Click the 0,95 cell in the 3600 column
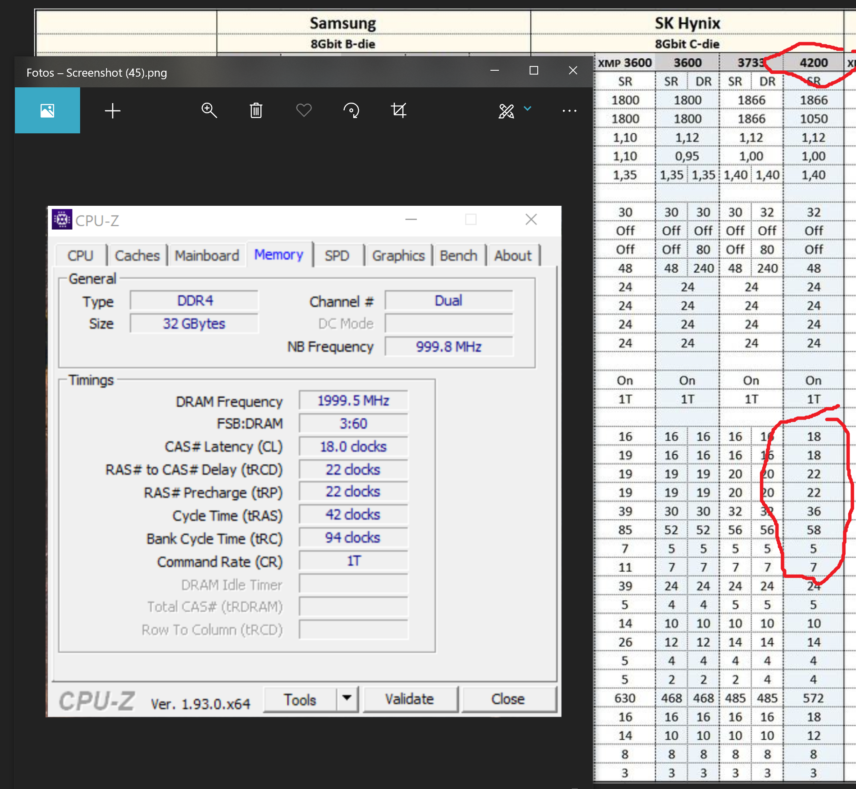856x789 pixels. click(x=687, y=156)
